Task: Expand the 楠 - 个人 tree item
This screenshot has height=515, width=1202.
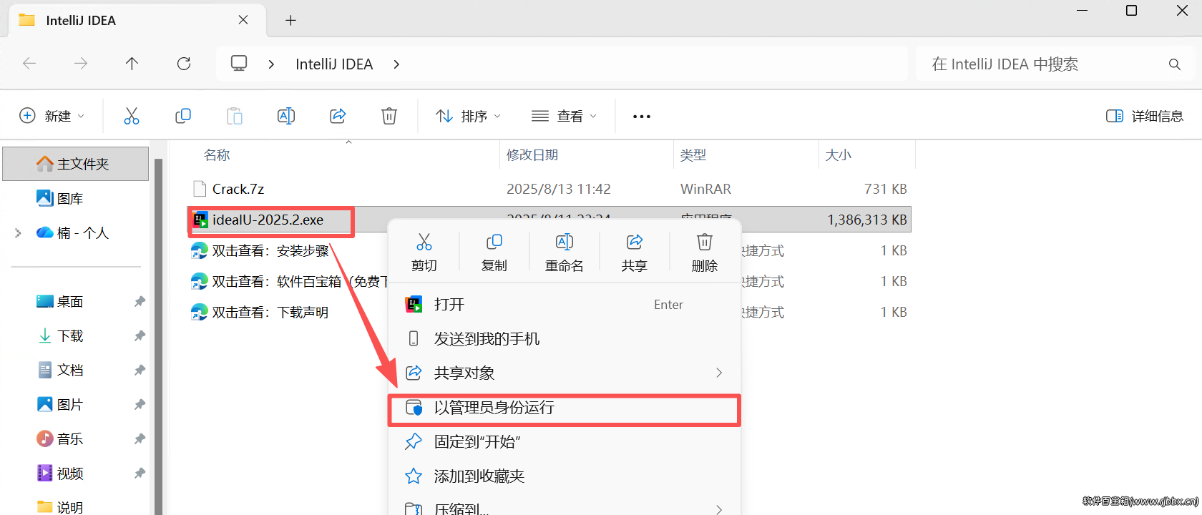Action: (x=18, y=233)
